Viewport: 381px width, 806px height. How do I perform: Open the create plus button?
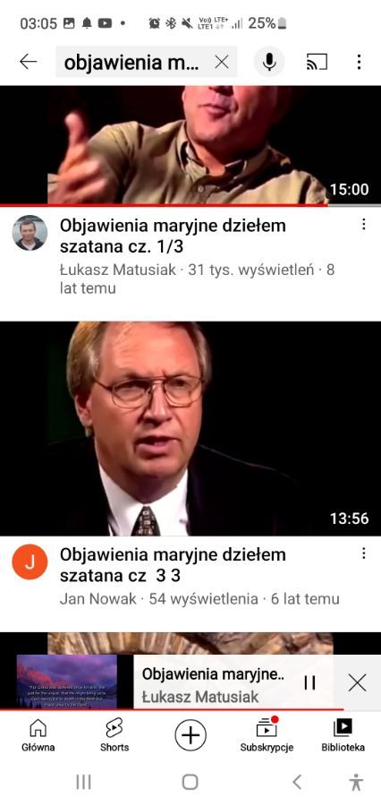tap(190, 735)
